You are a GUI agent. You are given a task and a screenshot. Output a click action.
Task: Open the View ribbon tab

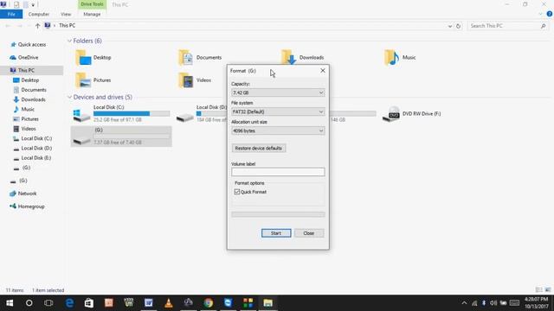66,14
